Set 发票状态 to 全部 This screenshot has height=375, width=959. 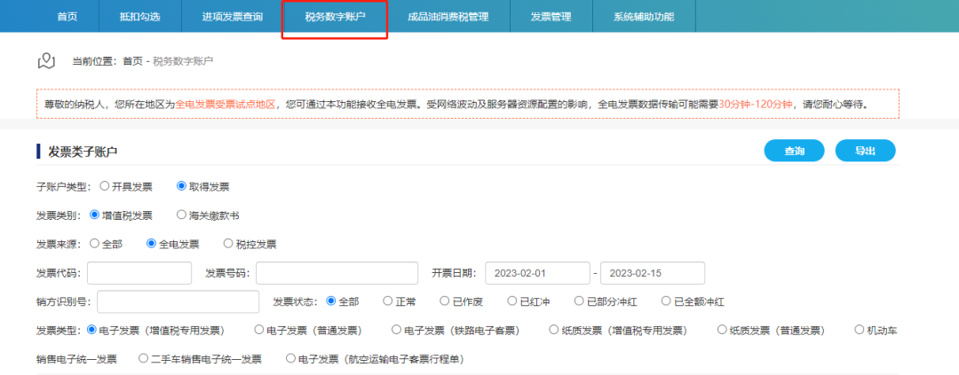click(x=331, y=301)
